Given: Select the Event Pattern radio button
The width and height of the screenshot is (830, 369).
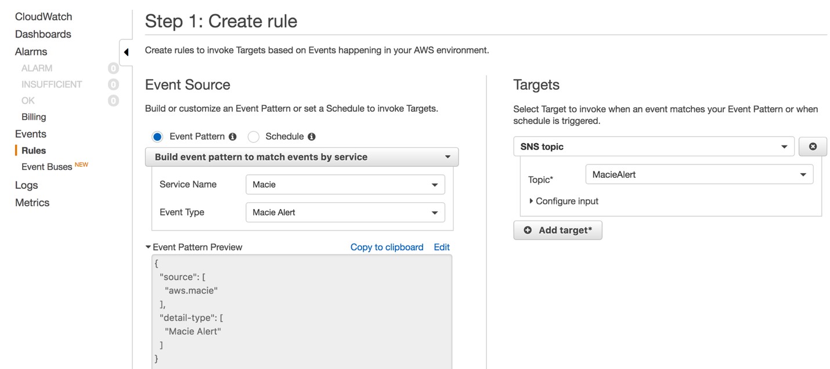Looking at the screenshot, I should click(x=157, y=137).
